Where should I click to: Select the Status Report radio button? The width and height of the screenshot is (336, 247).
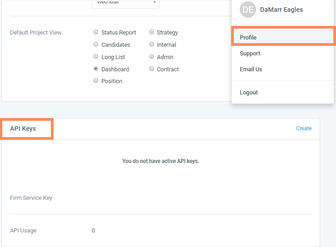(96, 32)
